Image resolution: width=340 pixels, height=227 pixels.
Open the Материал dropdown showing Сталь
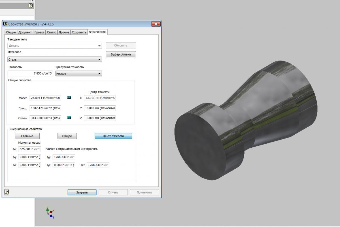[54, 60]
